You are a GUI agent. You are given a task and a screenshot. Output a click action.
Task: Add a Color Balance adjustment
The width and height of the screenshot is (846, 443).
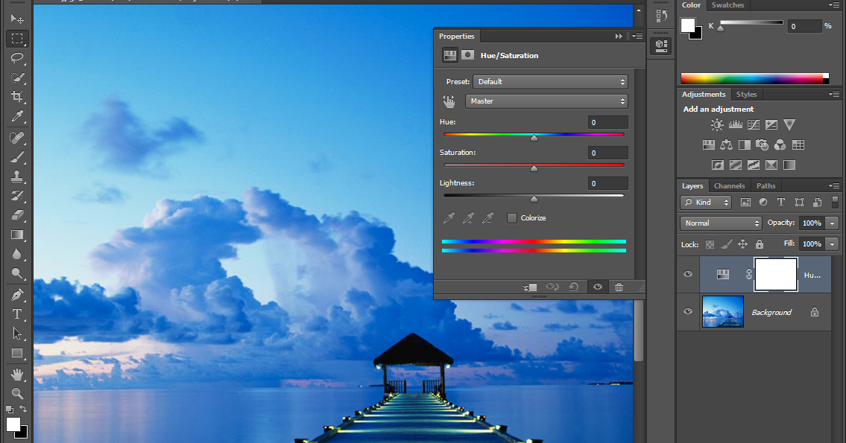(x=726, y=145)
